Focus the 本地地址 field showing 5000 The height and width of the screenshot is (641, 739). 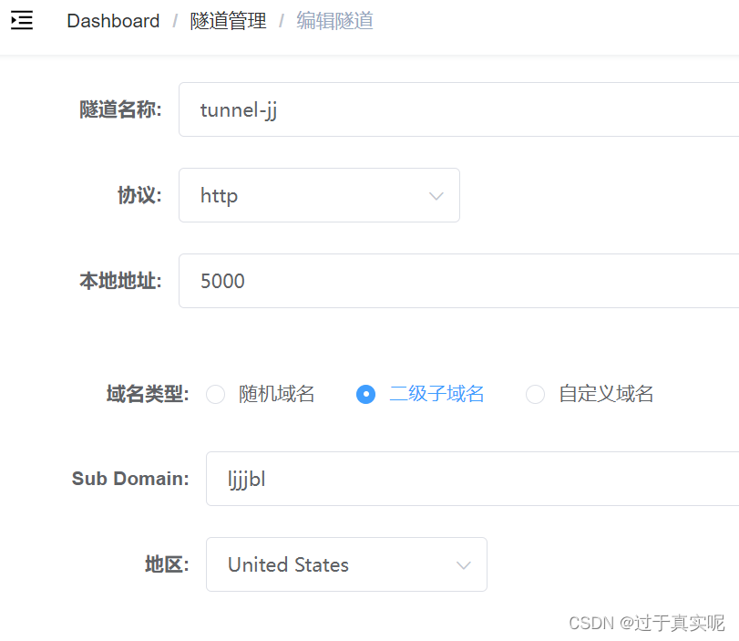click(x=364, y=281)
